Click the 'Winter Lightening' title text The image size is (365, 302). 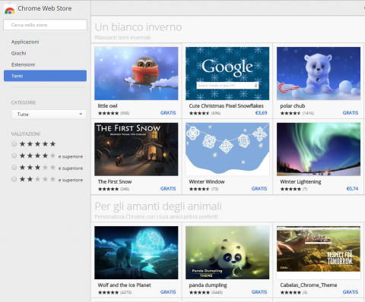pyautogui.click(x=300, y=182)
